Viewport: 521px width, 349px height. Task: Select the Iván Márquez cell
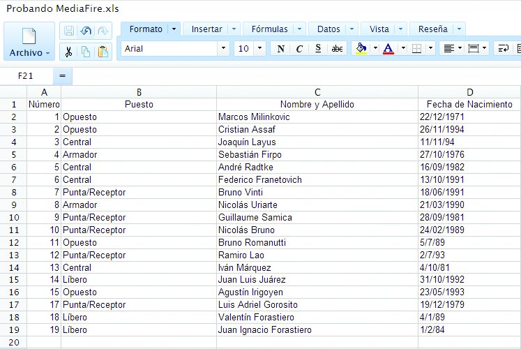coord(317,267)
